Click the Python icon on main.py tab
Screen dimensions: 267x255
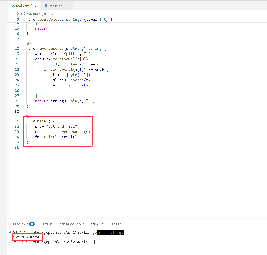point(46,6)
